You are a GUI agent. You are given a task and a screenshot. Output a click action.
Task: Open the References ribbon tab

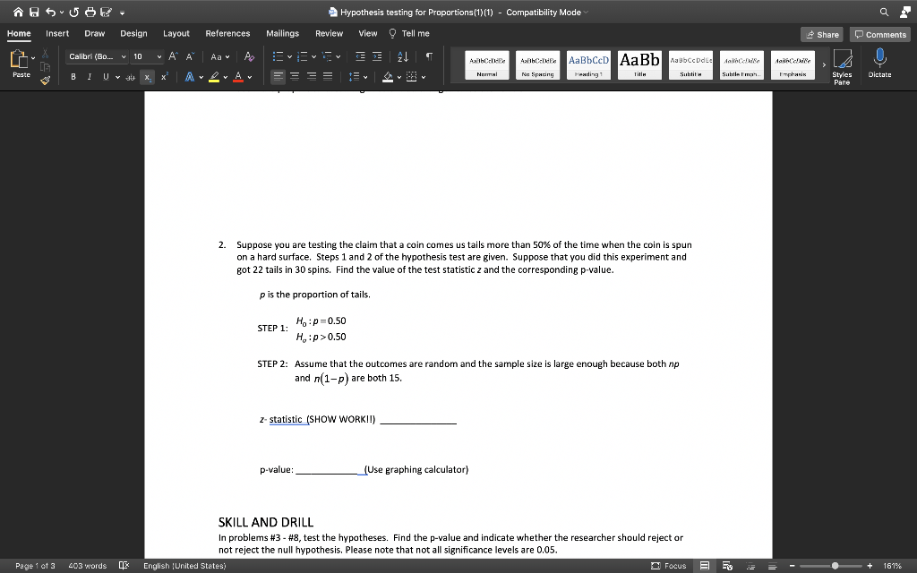227,33
